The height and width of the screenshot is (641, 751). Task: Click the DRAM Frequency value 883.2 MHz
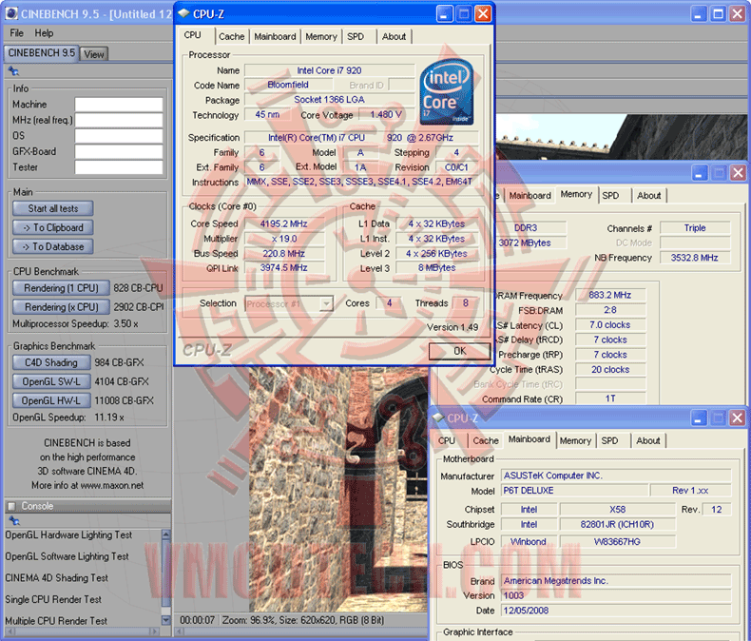[x=609, y=295]
